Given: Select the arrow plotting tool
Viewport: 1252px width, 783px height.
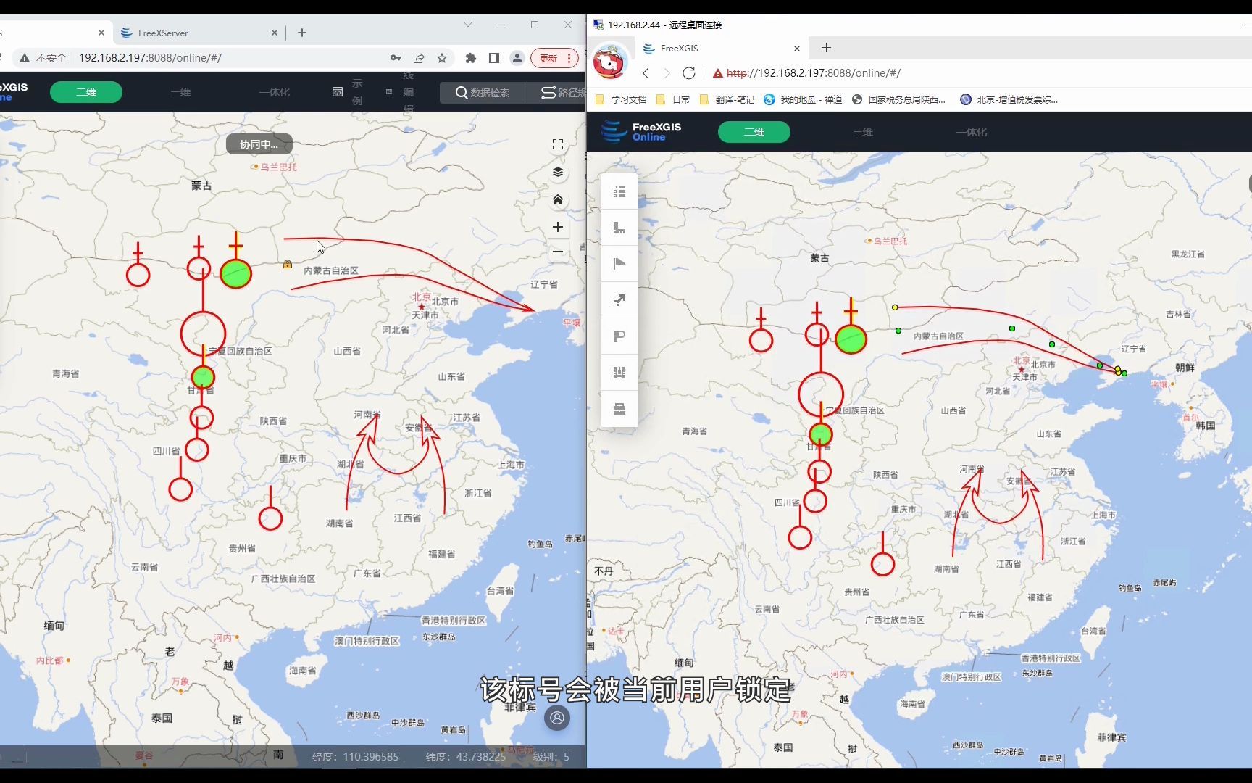Looking at the screenshot, I should pos(619,300).
